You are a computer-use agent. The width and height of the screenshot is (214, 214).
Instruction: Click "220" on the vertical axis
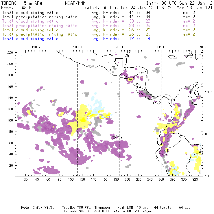click(x=10, y=53)
